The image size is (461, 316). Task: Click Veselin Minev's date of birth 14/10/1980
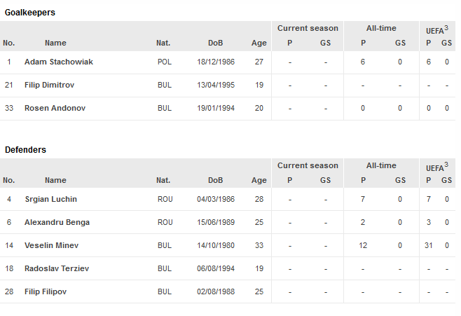point(216,245)
